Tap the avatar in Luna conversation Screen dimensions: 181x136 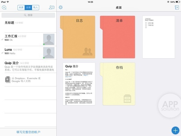tap(49, 53)
